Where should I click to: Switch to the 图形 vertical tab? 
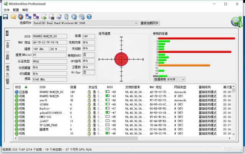coord(8,57)
